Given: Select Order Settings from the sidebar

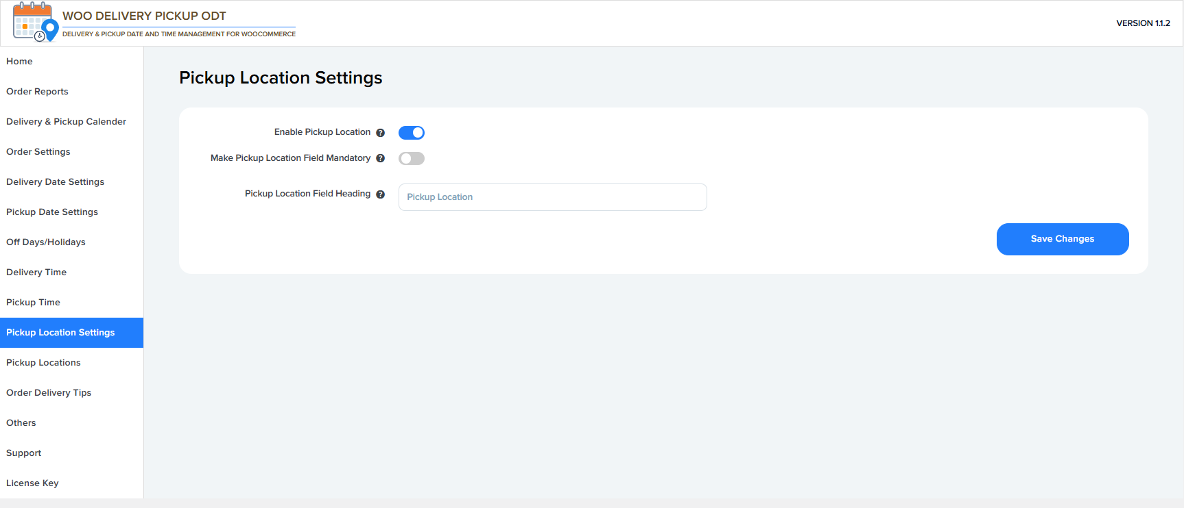Looking at the screenshot, I should [x=38, y=152].
